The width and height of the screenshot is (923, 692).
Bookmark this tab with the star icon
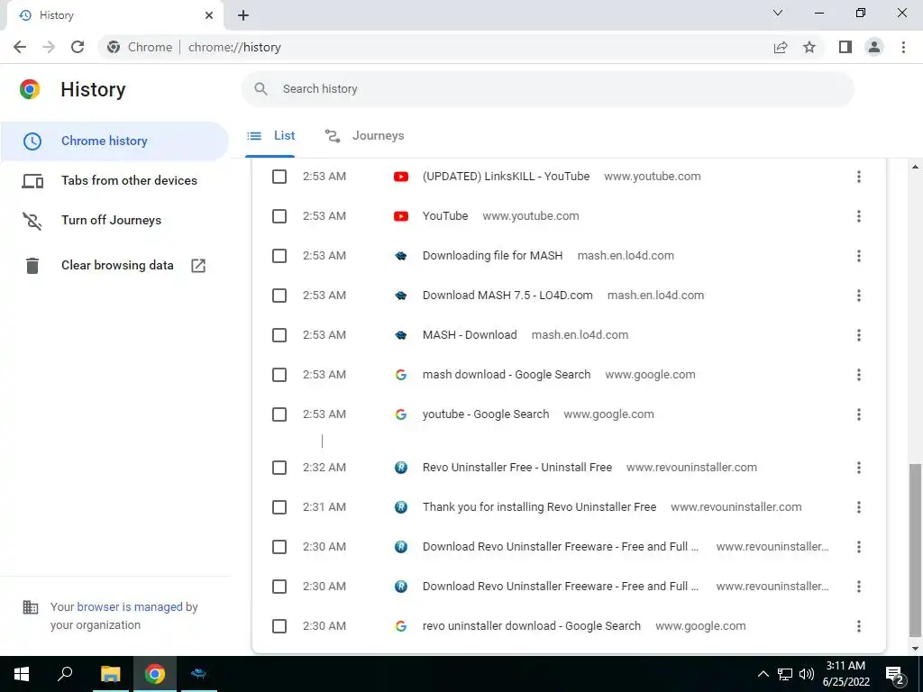[x=809, y=47]
